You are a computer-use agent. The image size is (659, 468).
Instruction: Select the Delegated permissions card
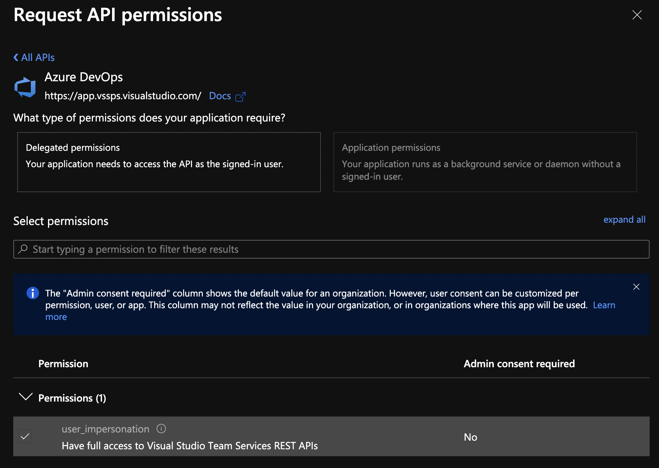[169, 162]
